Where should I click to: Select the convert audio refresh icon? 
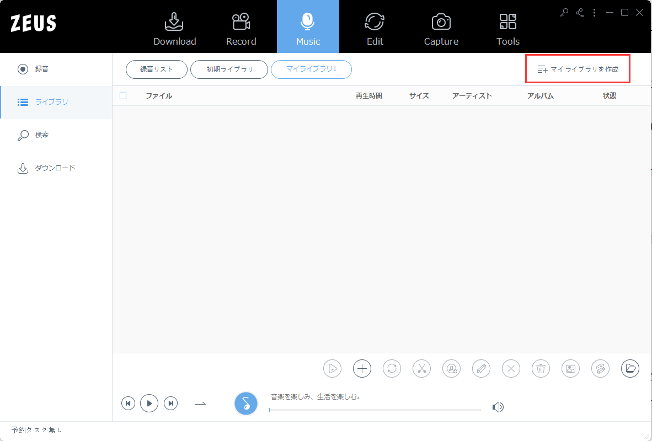click(392, 368)
